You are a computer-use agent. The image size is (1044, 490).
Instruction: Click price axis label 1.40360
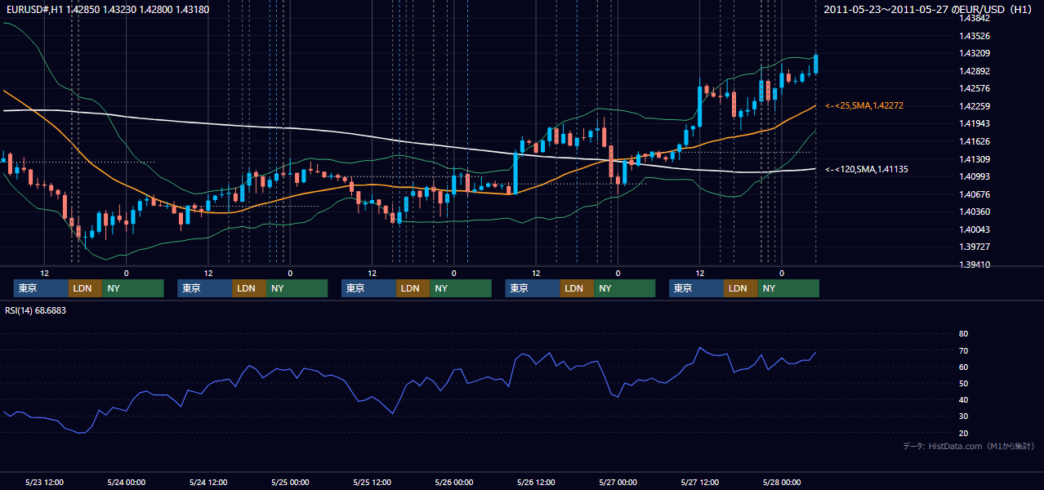(x=974, y=212)
